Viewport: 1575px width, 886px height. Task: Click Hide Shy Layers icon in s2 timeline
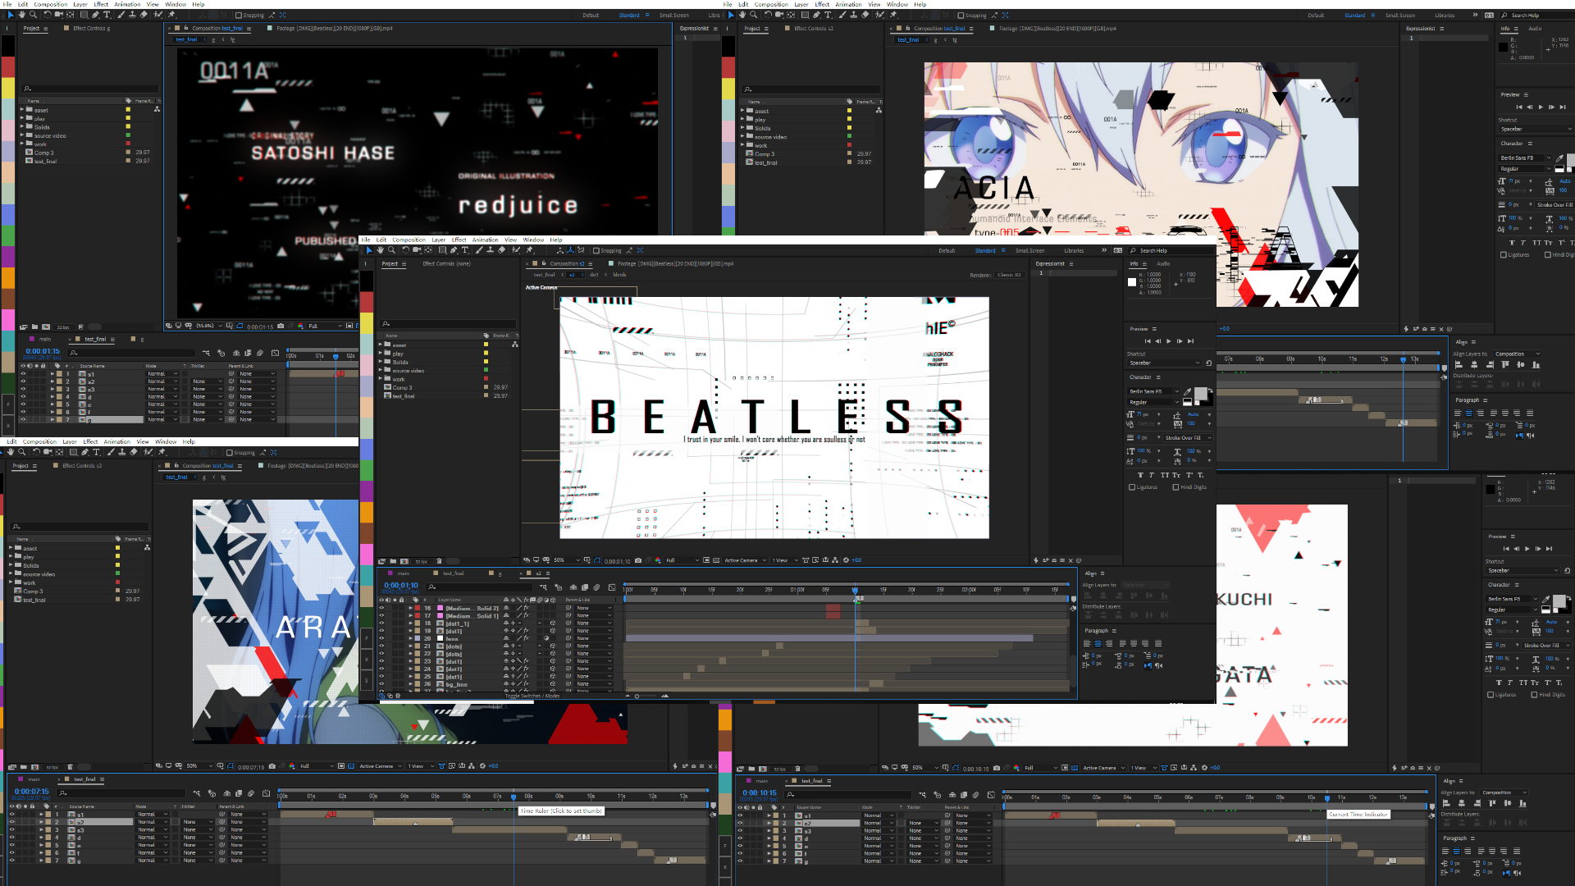[572, 587]
